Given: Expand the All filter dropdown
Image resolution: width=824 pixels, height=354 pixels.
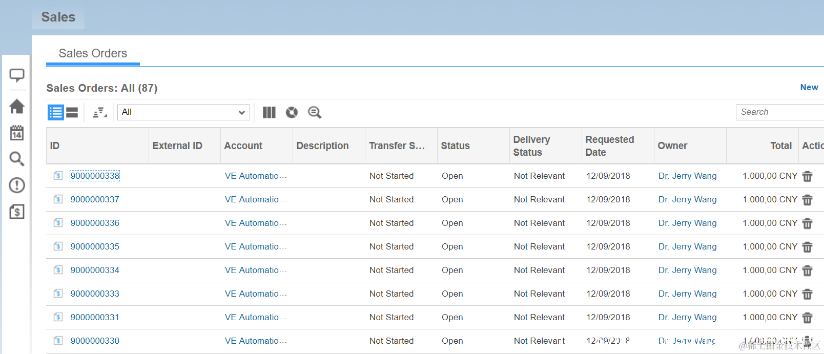Looking at the screenshot, I should (183, 112).
